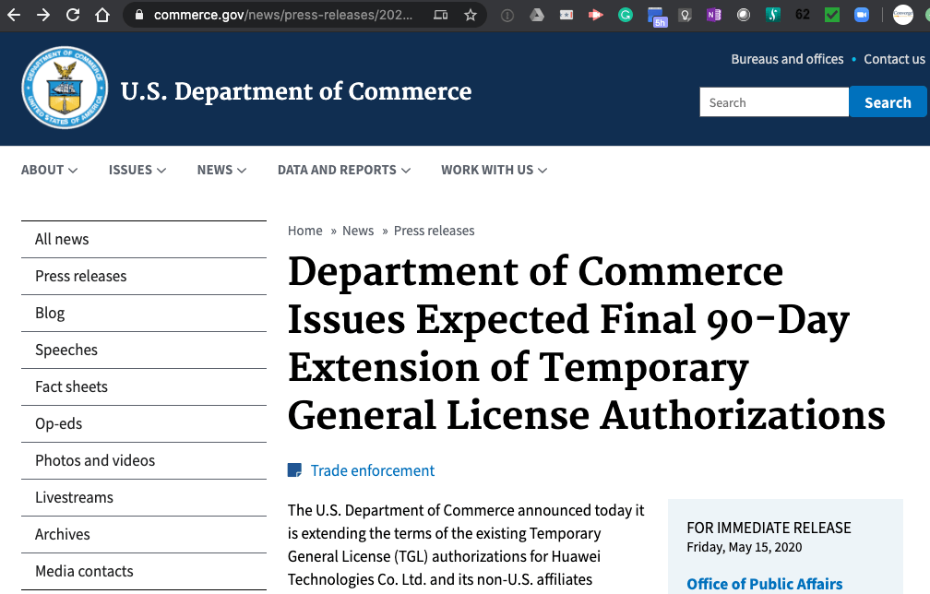Reload the page with the refresh icon

pyautogui.click(x=73, y=15)
